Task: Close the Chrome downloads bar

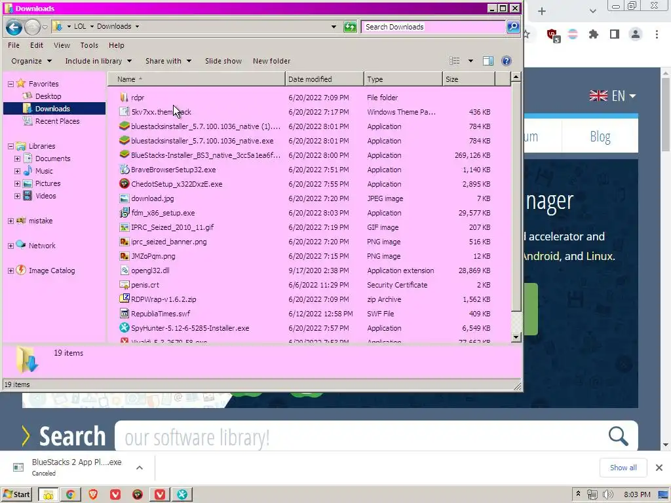Action: (x=659, y=468)
